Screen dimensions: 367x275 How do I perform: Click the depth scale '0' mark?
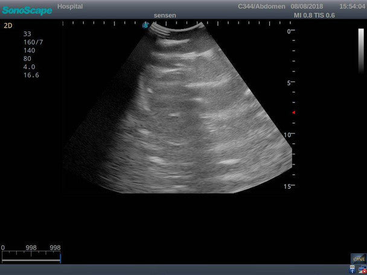(289, 31)
